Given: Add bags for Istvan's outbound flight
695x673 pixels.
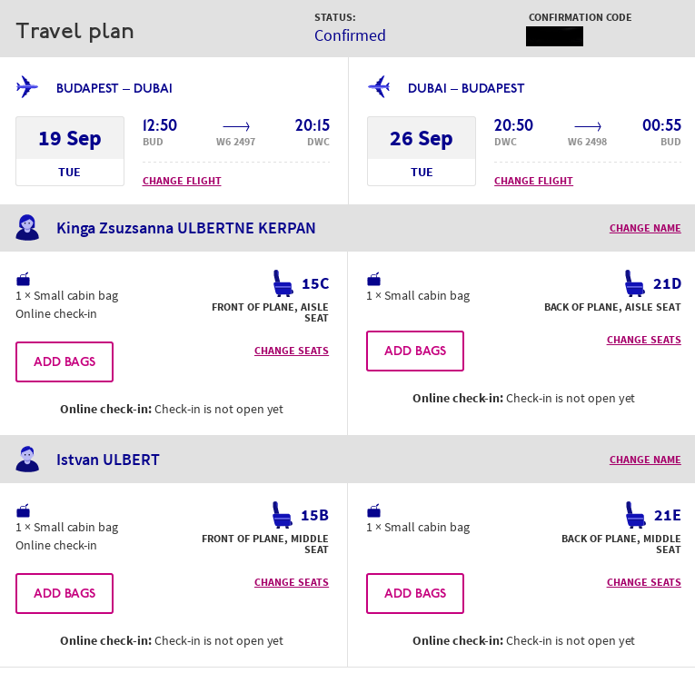Looking at the screenshot, I should 65,593.
